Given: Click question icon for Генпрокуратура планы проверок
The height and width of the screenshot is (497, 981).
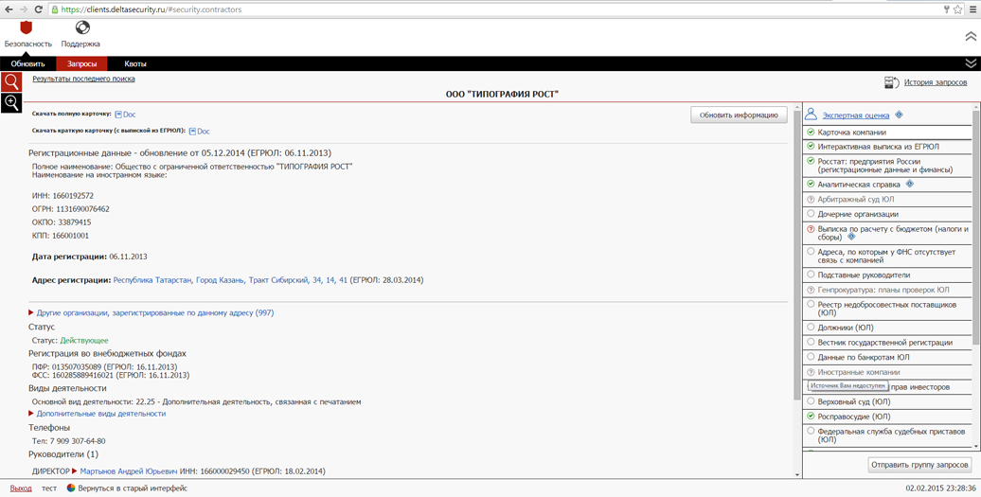Looking at the screenshot, I should pos(811,290).
